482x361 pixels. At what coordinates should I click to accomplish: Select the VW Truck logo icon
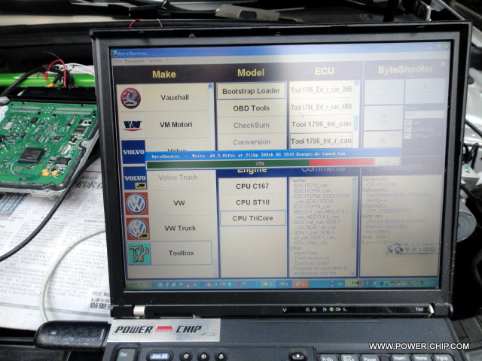click(138, 229)
